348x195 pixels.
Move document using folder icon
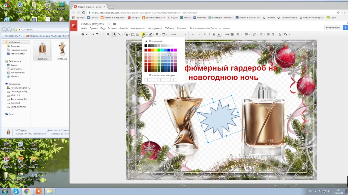click(114, 24)
